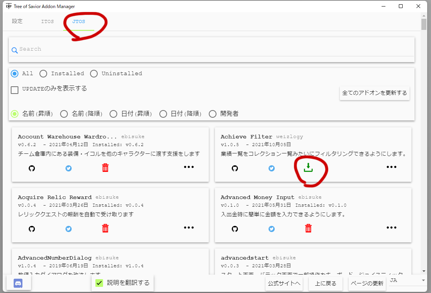This screenshot has width=431, height=293.
Task: Click the Achieve Filter addon title
Action: point(246,137)
